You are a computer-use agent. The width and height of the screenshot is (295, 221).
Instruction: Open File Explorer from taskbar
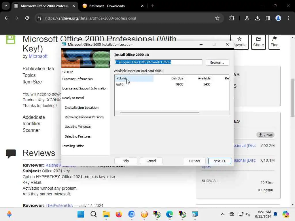click(106, 214)
